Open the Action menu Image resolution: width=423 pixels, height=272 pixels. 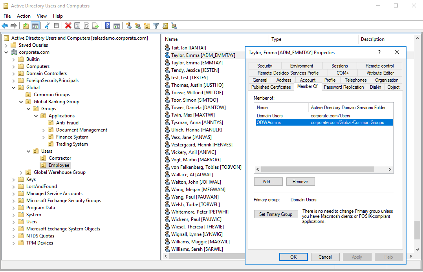point(24,16)
